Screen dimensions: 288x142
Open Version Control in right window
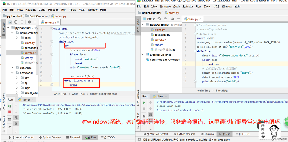tap(156, 134)
